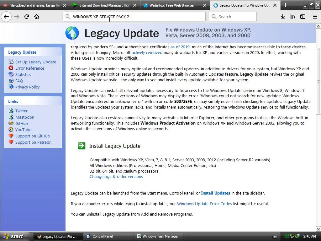Open the 'actively removed' link

click(147, 52)
